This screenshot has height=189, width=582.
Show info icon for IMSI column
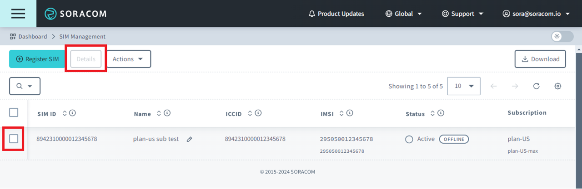350,113
